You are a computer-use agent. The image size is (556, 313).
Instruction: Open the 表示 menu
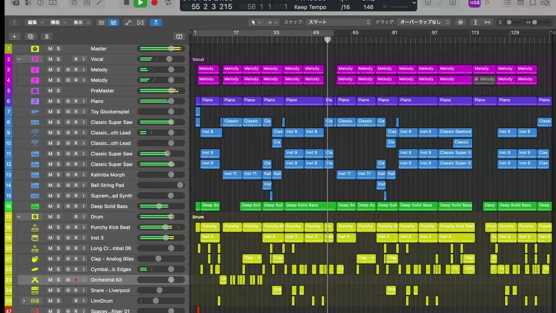coord(81,22)
